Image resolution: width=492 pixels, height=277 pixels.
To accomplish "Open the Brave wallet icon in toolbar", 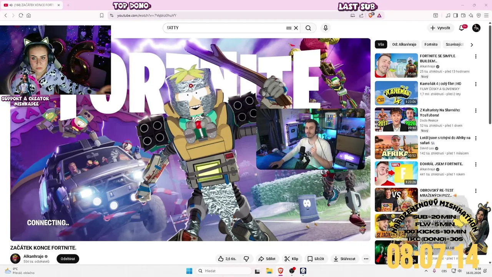I will (x=463, y=15).
